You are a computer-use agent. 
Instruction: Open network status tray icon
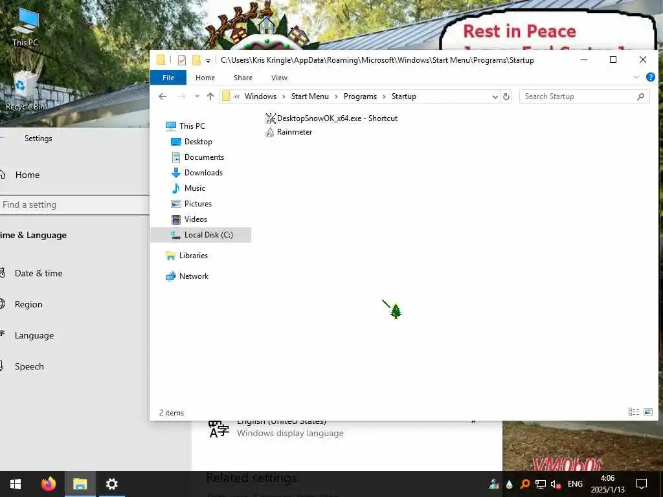click(x=541, y=484)
